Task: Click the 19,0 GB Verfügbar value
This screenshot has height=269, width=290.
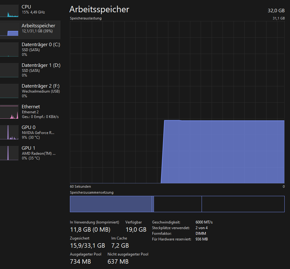Action: pos(136,229)
